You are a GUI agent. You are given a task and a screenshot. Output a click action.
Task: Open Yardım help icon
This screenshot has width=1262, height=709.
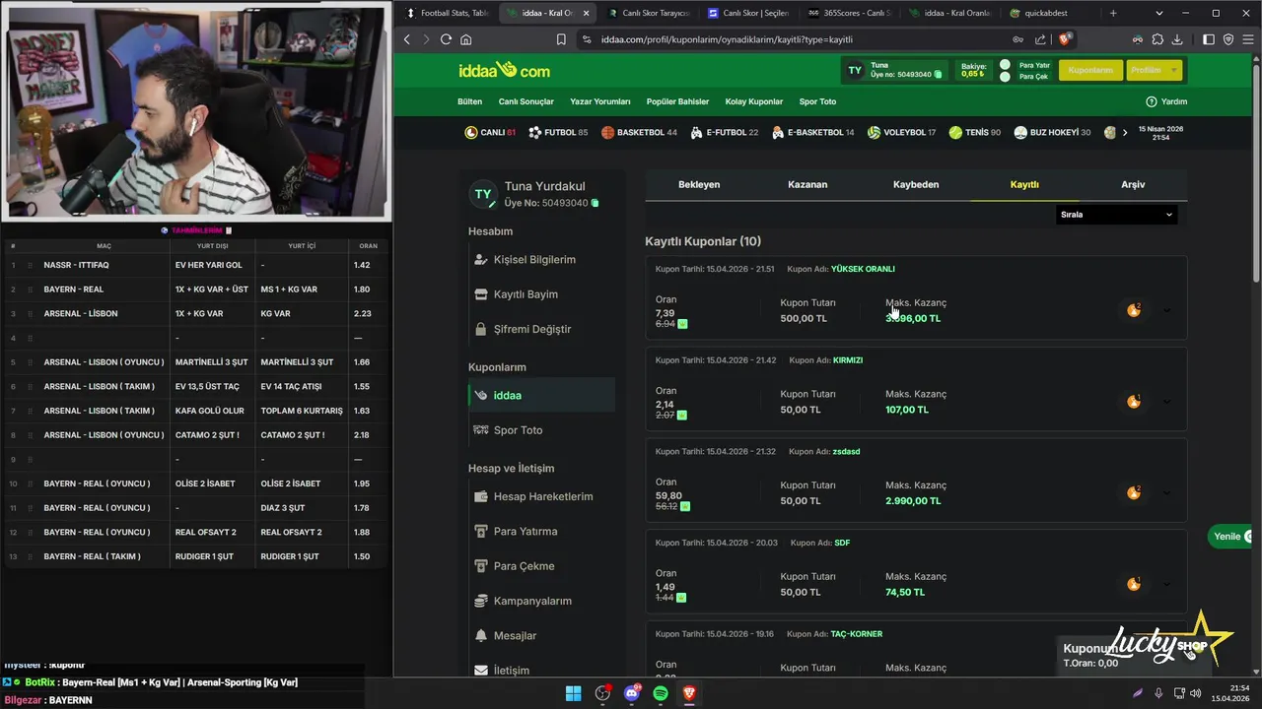click(x=1151, y=101)
